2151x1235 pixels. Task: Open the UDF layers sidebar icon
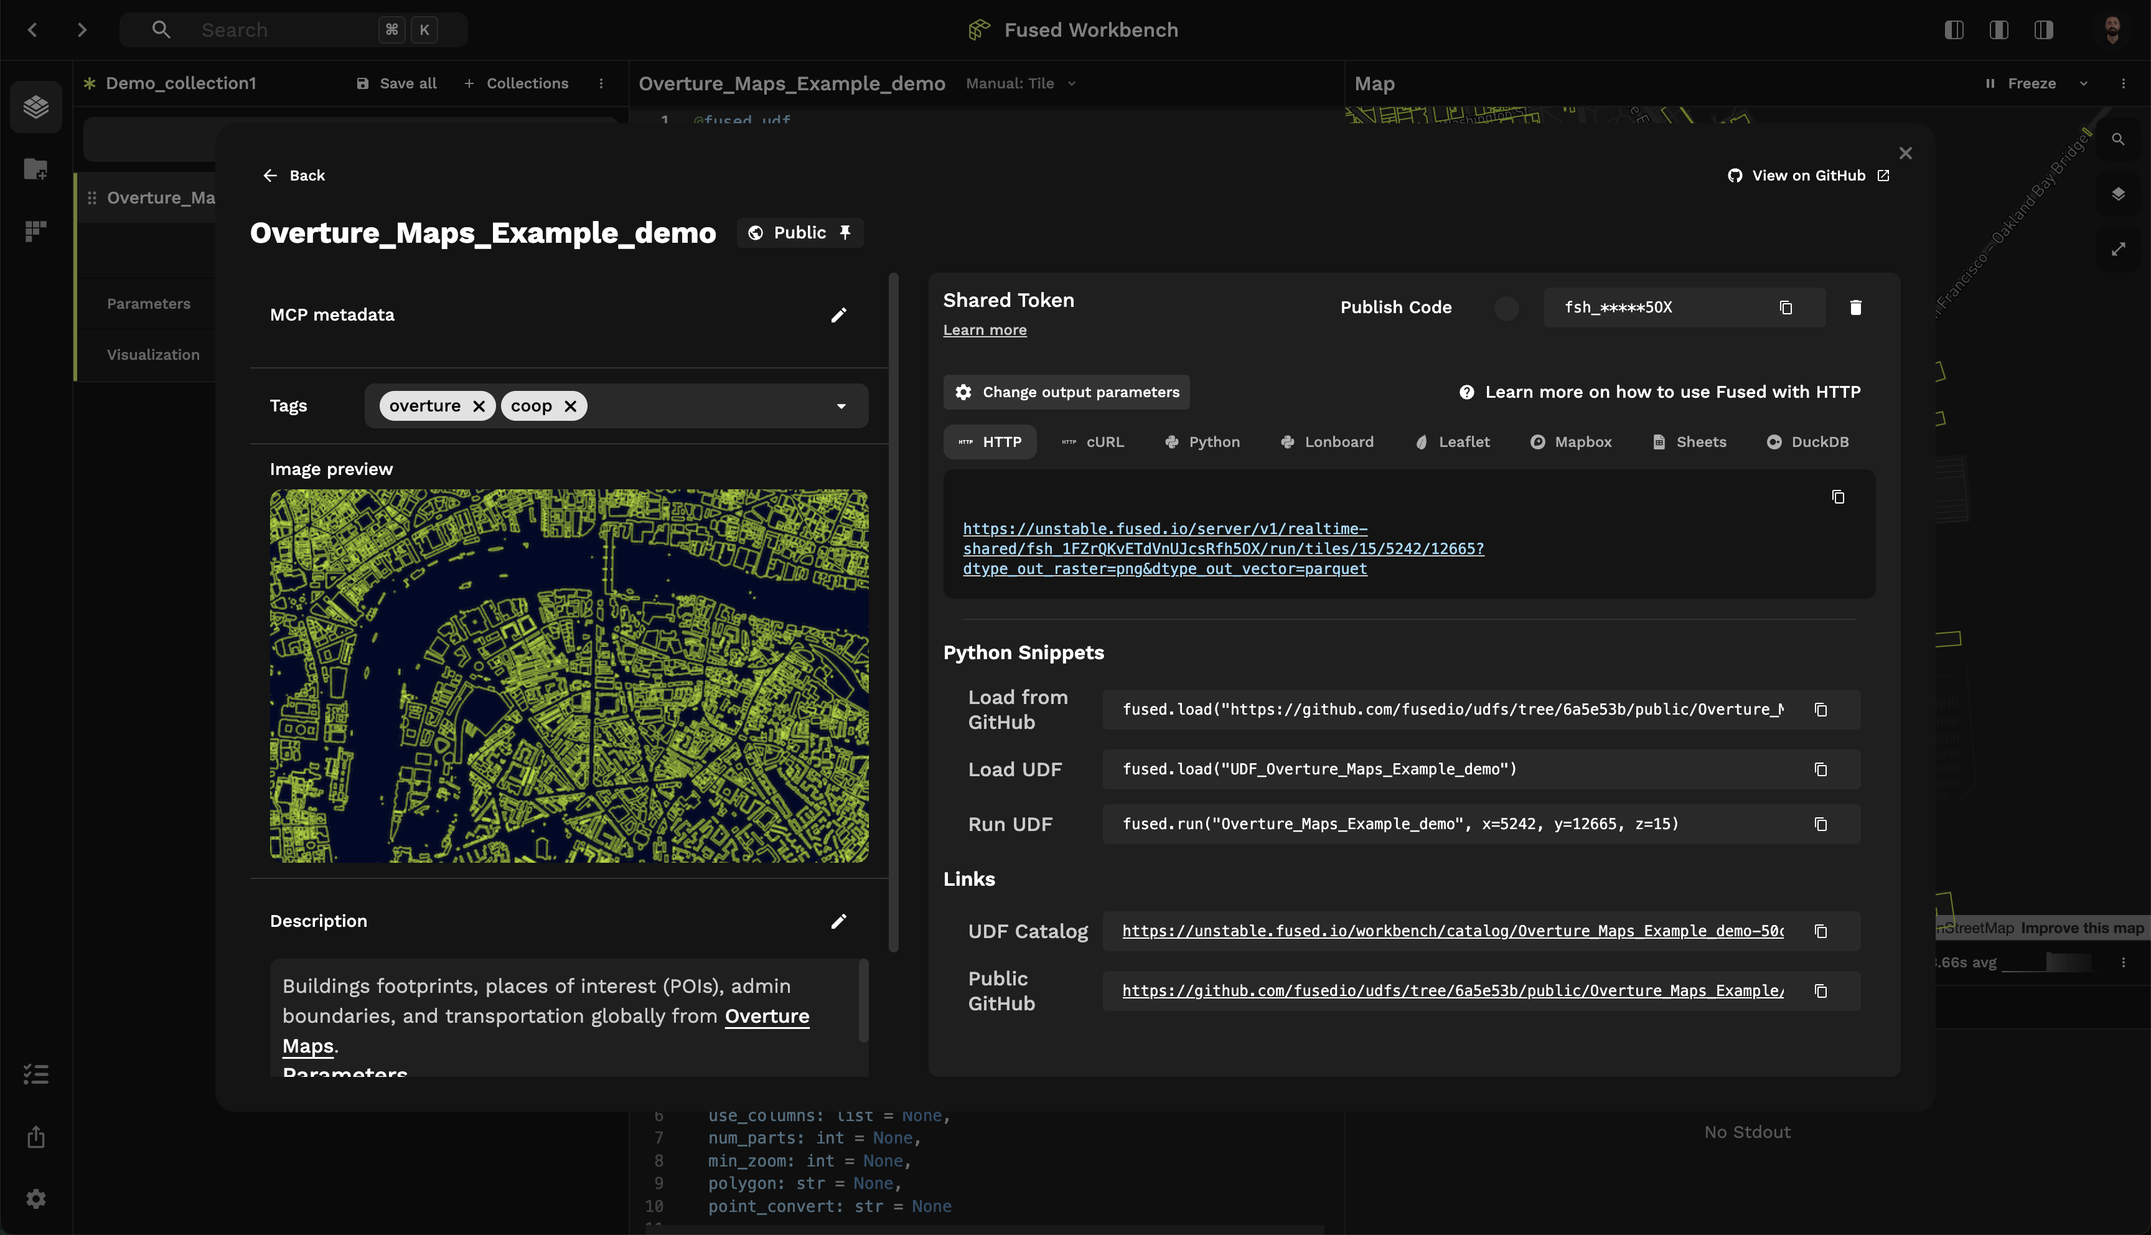click(35, 107)
